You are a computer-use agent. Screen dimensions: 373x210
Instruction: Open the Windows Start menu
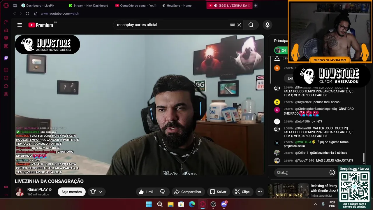[149, 204]
